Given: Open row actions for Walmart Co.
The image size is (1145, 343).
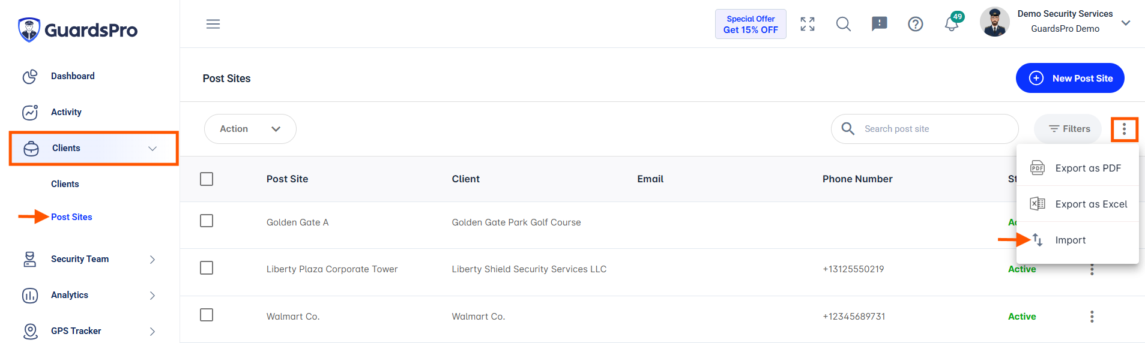Looking at the screenshot, I should pyautogui.click(x=1092, y=317).
